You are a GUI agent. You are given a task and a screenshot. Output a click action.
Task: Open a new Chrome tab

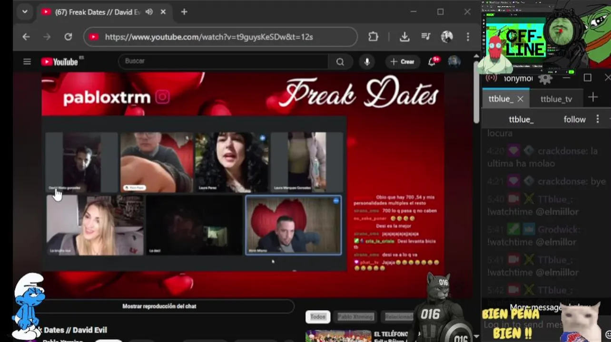click(184, 12)
